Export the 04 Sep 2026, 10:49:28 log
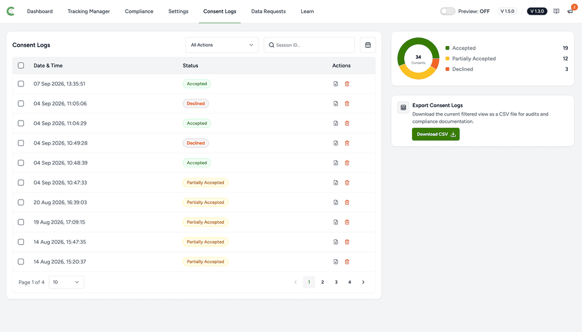Screen dimensions: 582x332 click(x=335, y=143)
